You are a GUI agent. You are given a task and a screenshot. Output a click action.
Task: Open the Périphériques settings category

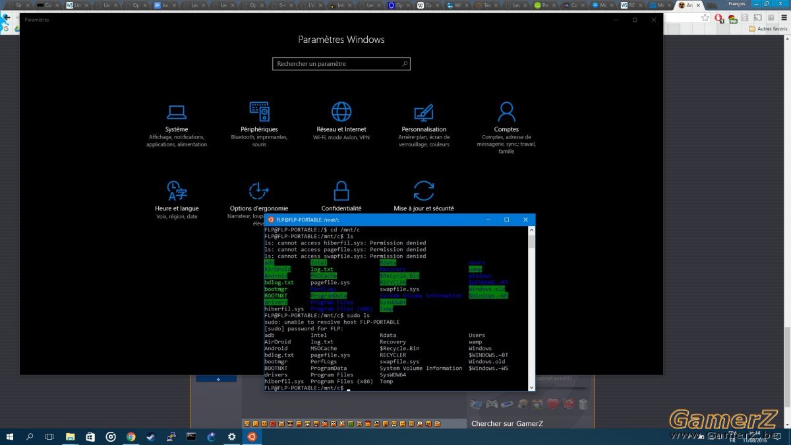(x=259, y=125)
